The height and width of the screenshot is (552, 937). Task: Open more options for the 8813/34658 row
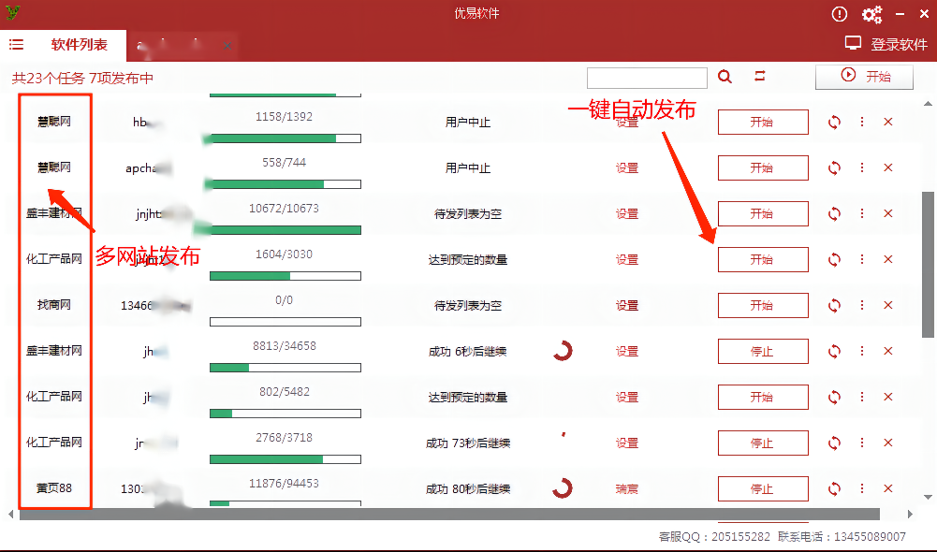862,351
